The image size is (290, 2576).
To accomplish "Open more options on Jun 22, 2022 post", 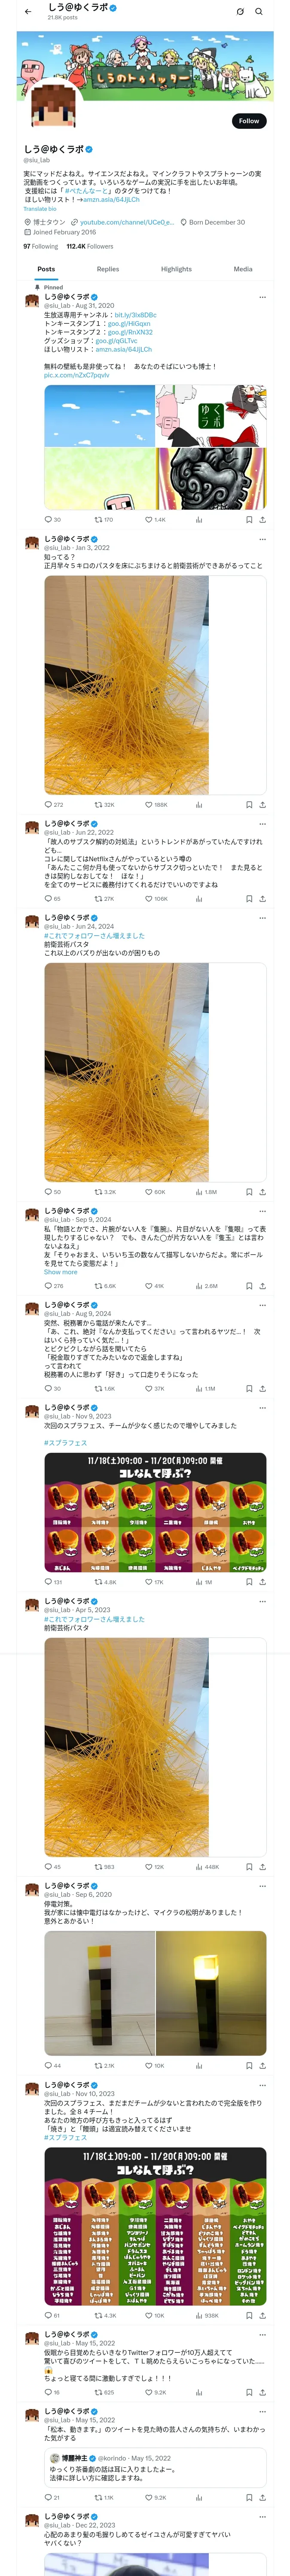I will [x=263, y=824].
